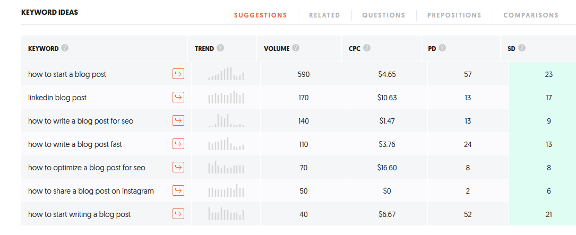Go to the Comparisons tab
Viewport: 576px width, 235px height.
(x=531, y=15)
